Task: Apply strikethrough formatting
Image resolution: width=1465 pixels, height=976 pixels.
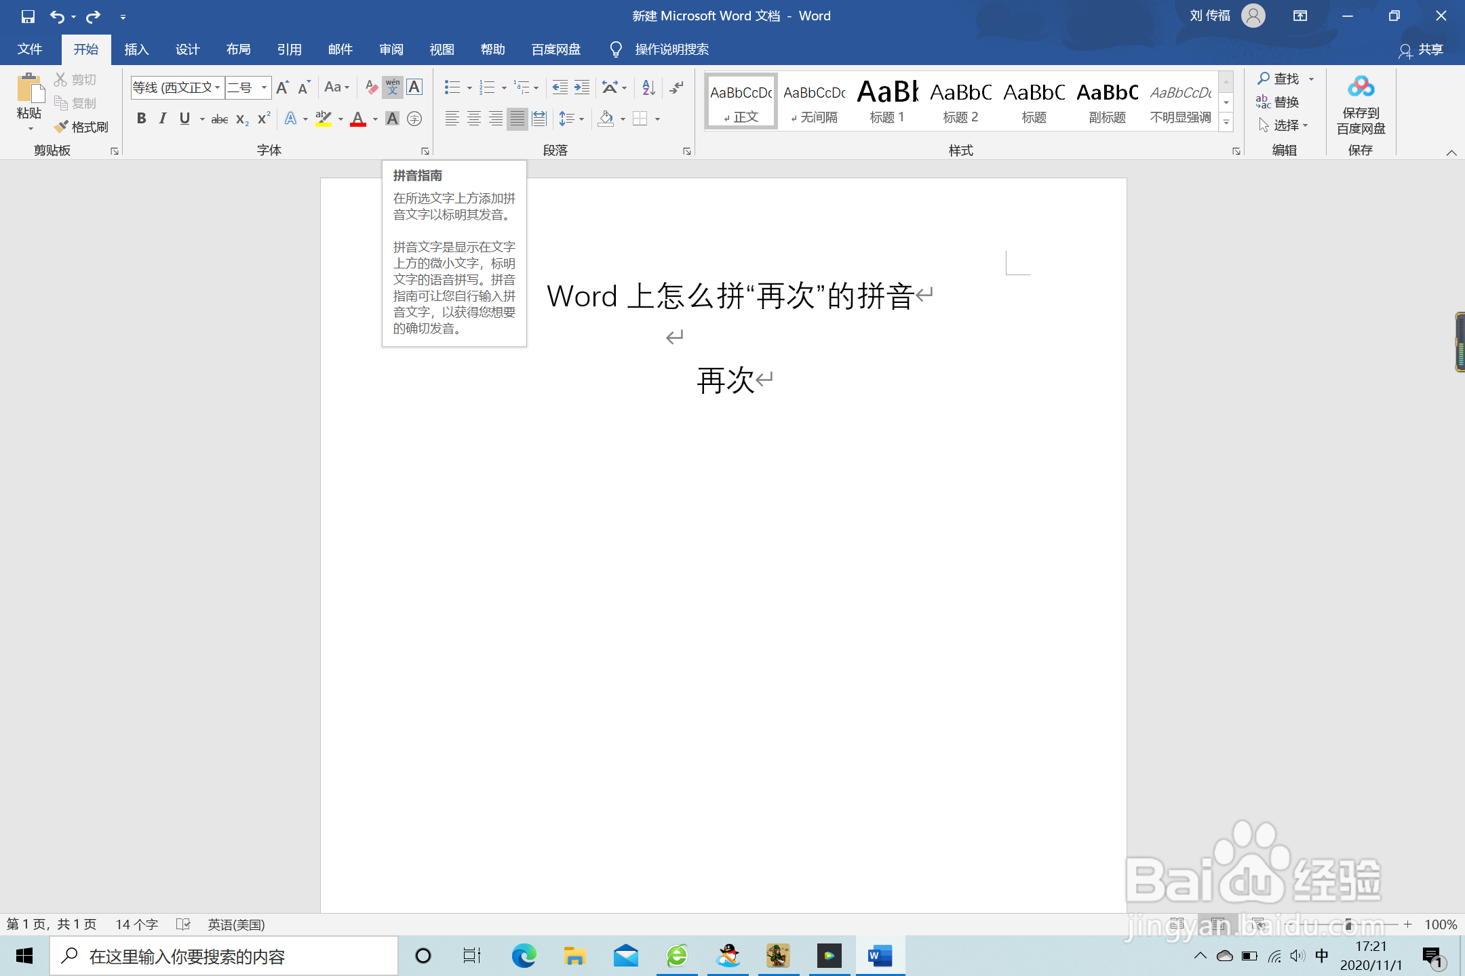Action: 219,119
